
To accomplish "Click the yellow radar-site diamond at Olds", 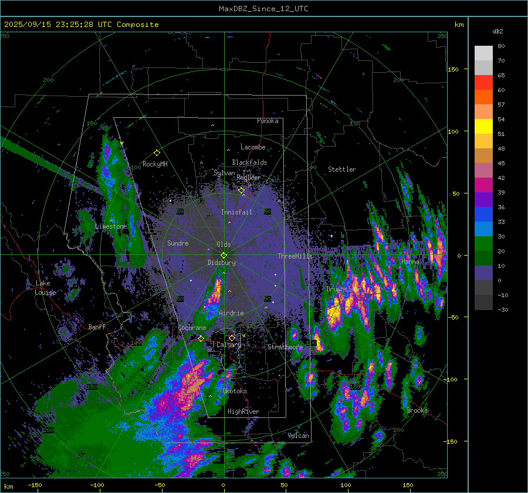I will pos(224,256).
